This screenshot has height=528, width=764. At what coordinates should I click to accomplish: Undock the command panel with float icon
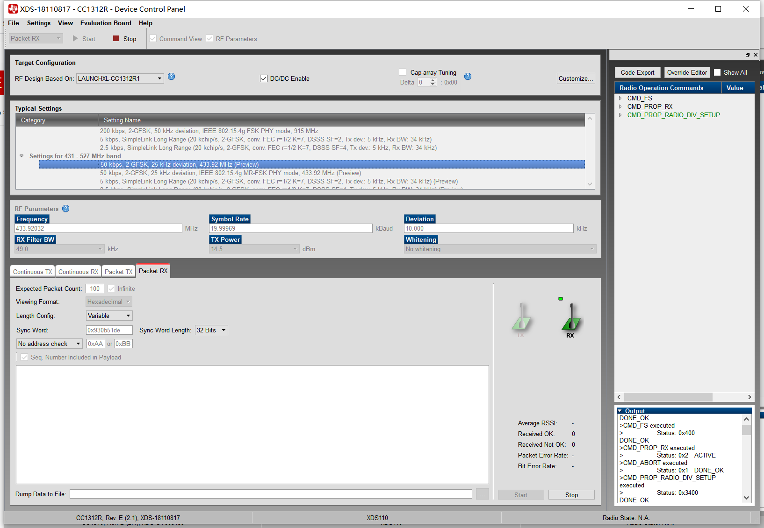(x=748, y=55)
